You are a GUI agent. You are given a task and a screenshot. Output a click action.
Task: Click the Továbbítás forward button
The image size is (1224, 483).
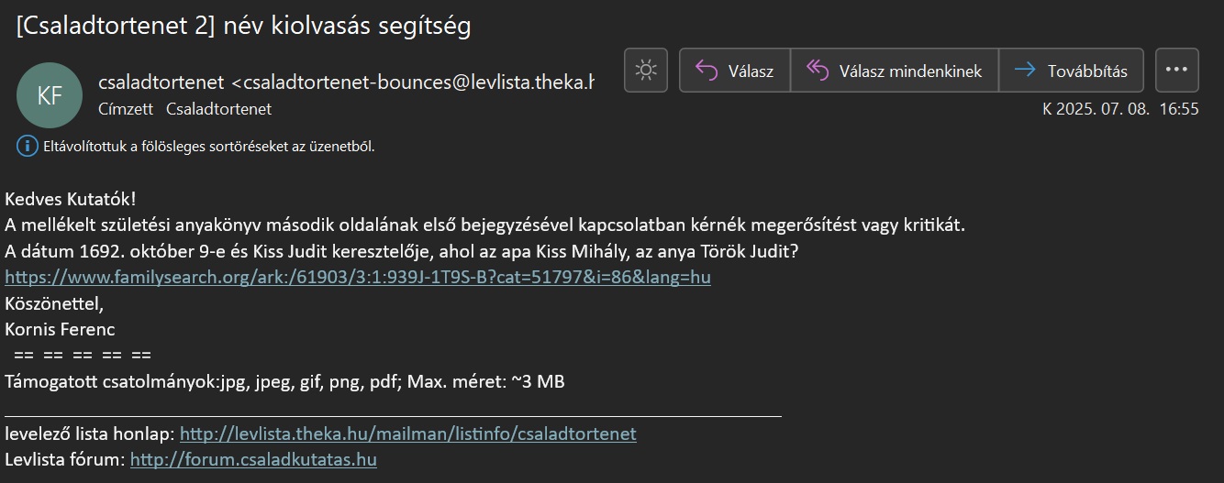(1072, 71)
